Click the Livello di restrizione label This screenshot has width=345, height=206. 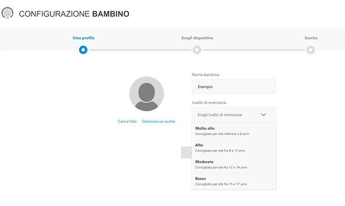click(x=209, y=103)
